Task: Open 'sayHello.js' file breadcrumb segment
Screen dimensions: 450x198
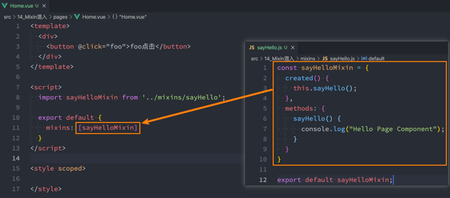Action: click(342, 59)
